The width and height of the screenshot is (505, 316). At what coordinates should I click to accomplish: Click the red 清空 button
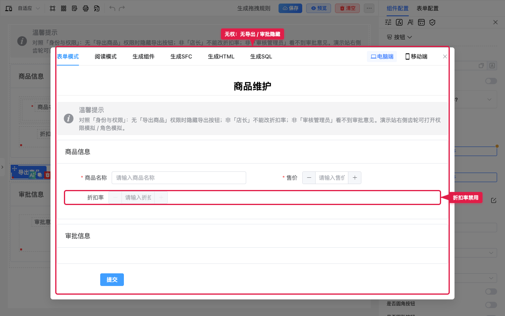pyautogui.click(x=347, y=8)
